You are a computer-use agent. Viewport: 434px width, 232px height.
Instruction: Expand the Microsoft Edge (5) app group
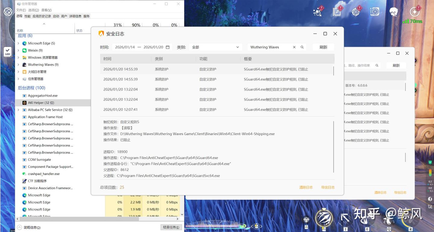point(18,43)
